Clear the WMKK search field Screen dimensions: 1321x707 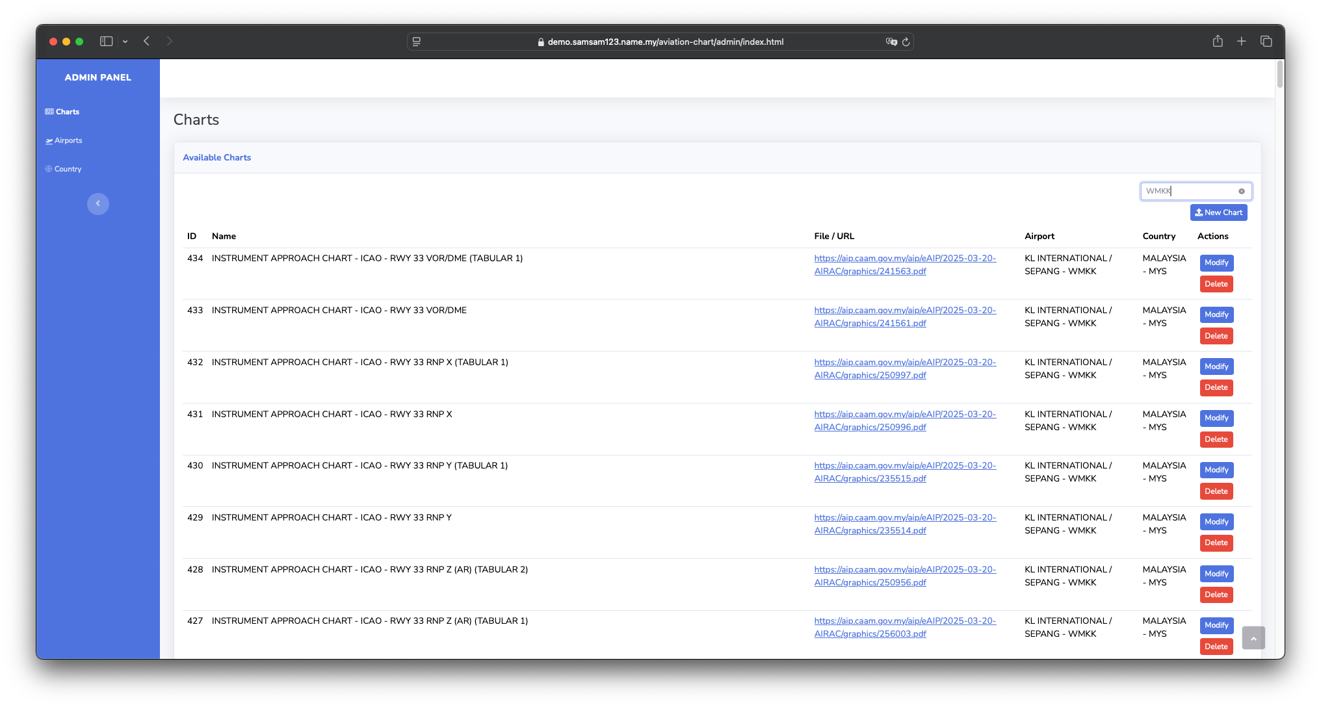pyautogui.click(x=1242, y=191)
